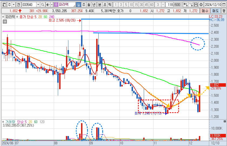This screenshot has height=146, width=227.
Task: Click the volume value 3,550,285
Action: 59,11
